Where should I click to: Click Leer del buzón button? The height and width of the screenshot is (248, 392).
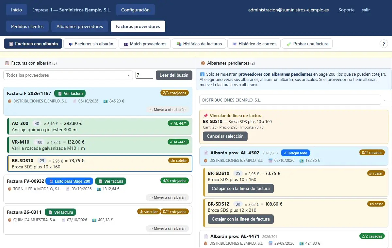(174, 75)
